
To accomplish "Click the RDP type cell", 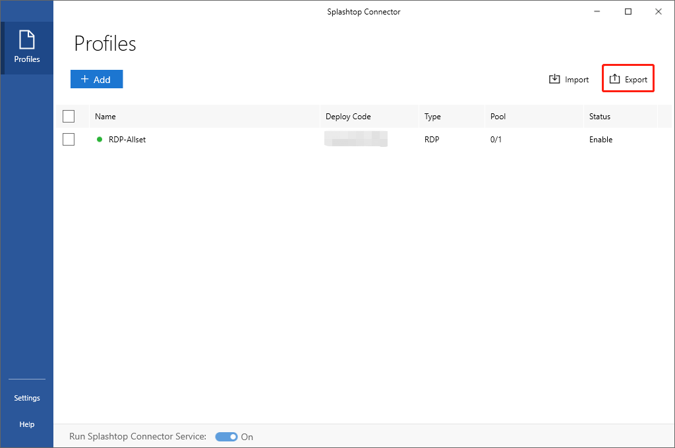I will pos(432,140).
